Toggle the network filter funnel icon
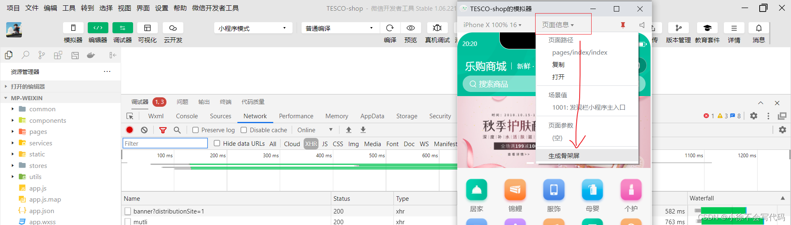The image size is (791, 225). click(x=163, y=130)
